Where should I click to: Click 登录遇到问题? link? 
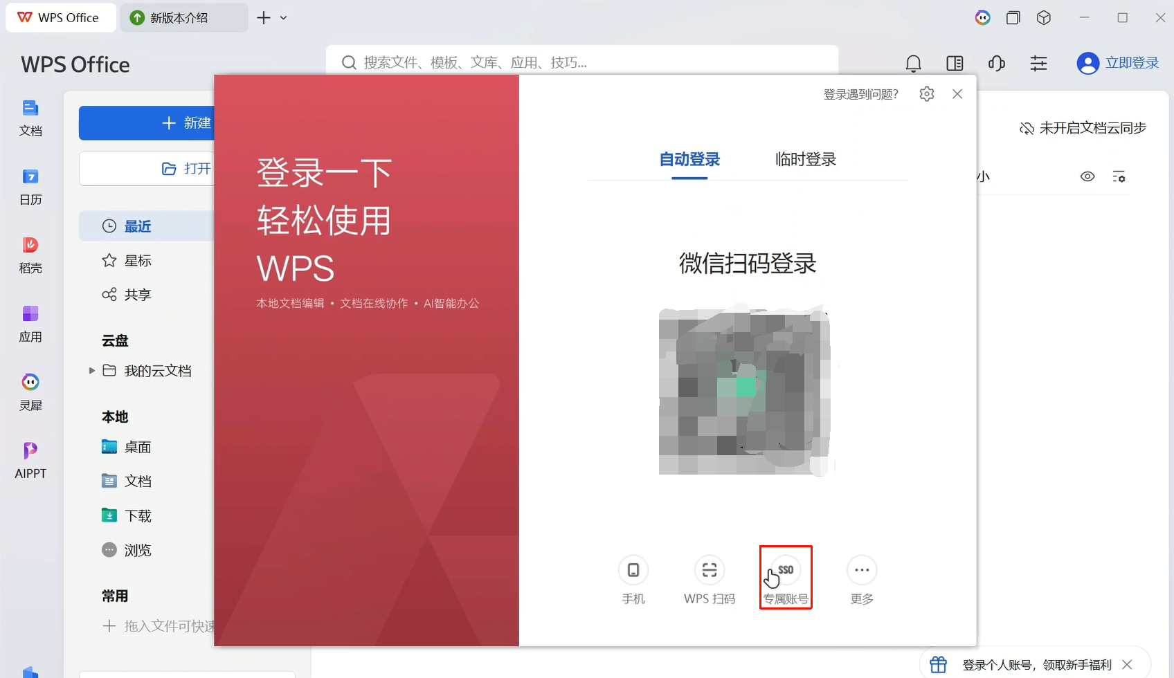tap(860, 94)
